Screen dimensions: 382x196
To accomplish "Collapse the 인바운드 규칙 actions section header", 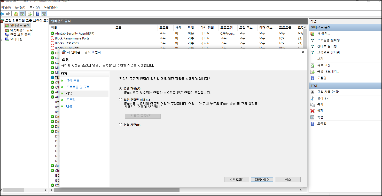I will 345,27.
